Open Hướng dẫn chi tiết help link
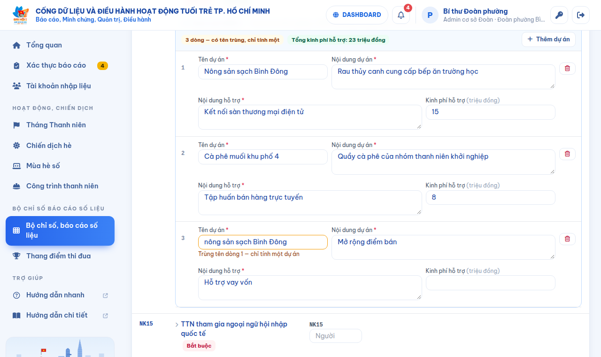 pyautogui.click(x=60, y=315)
